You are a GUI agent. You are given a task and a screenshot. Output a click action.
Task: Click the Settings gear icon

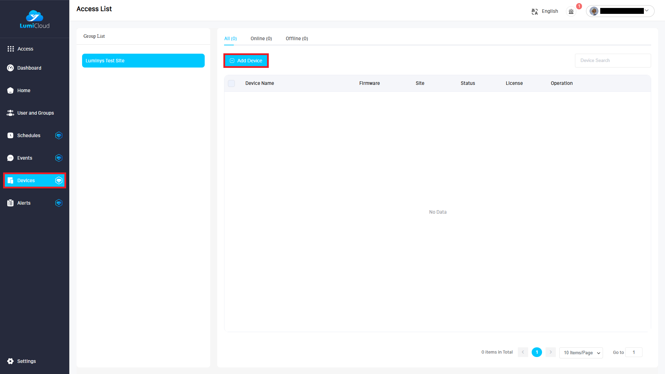(x=10, y=361)
